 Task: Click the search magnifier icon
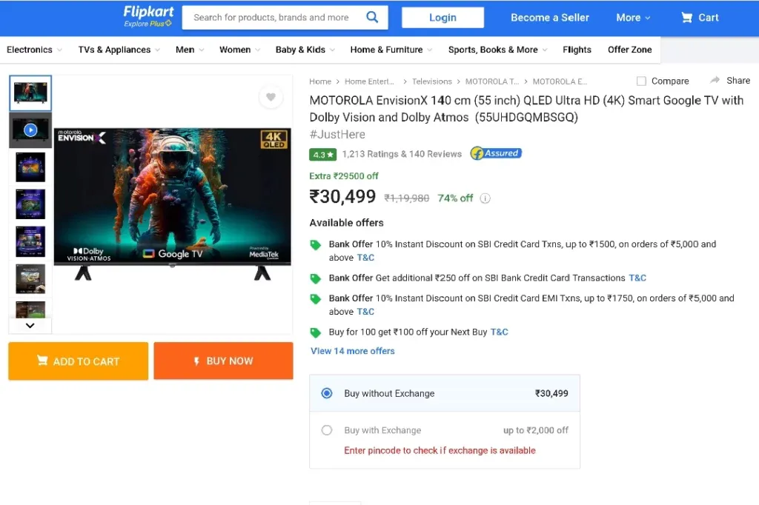[372, 18]
